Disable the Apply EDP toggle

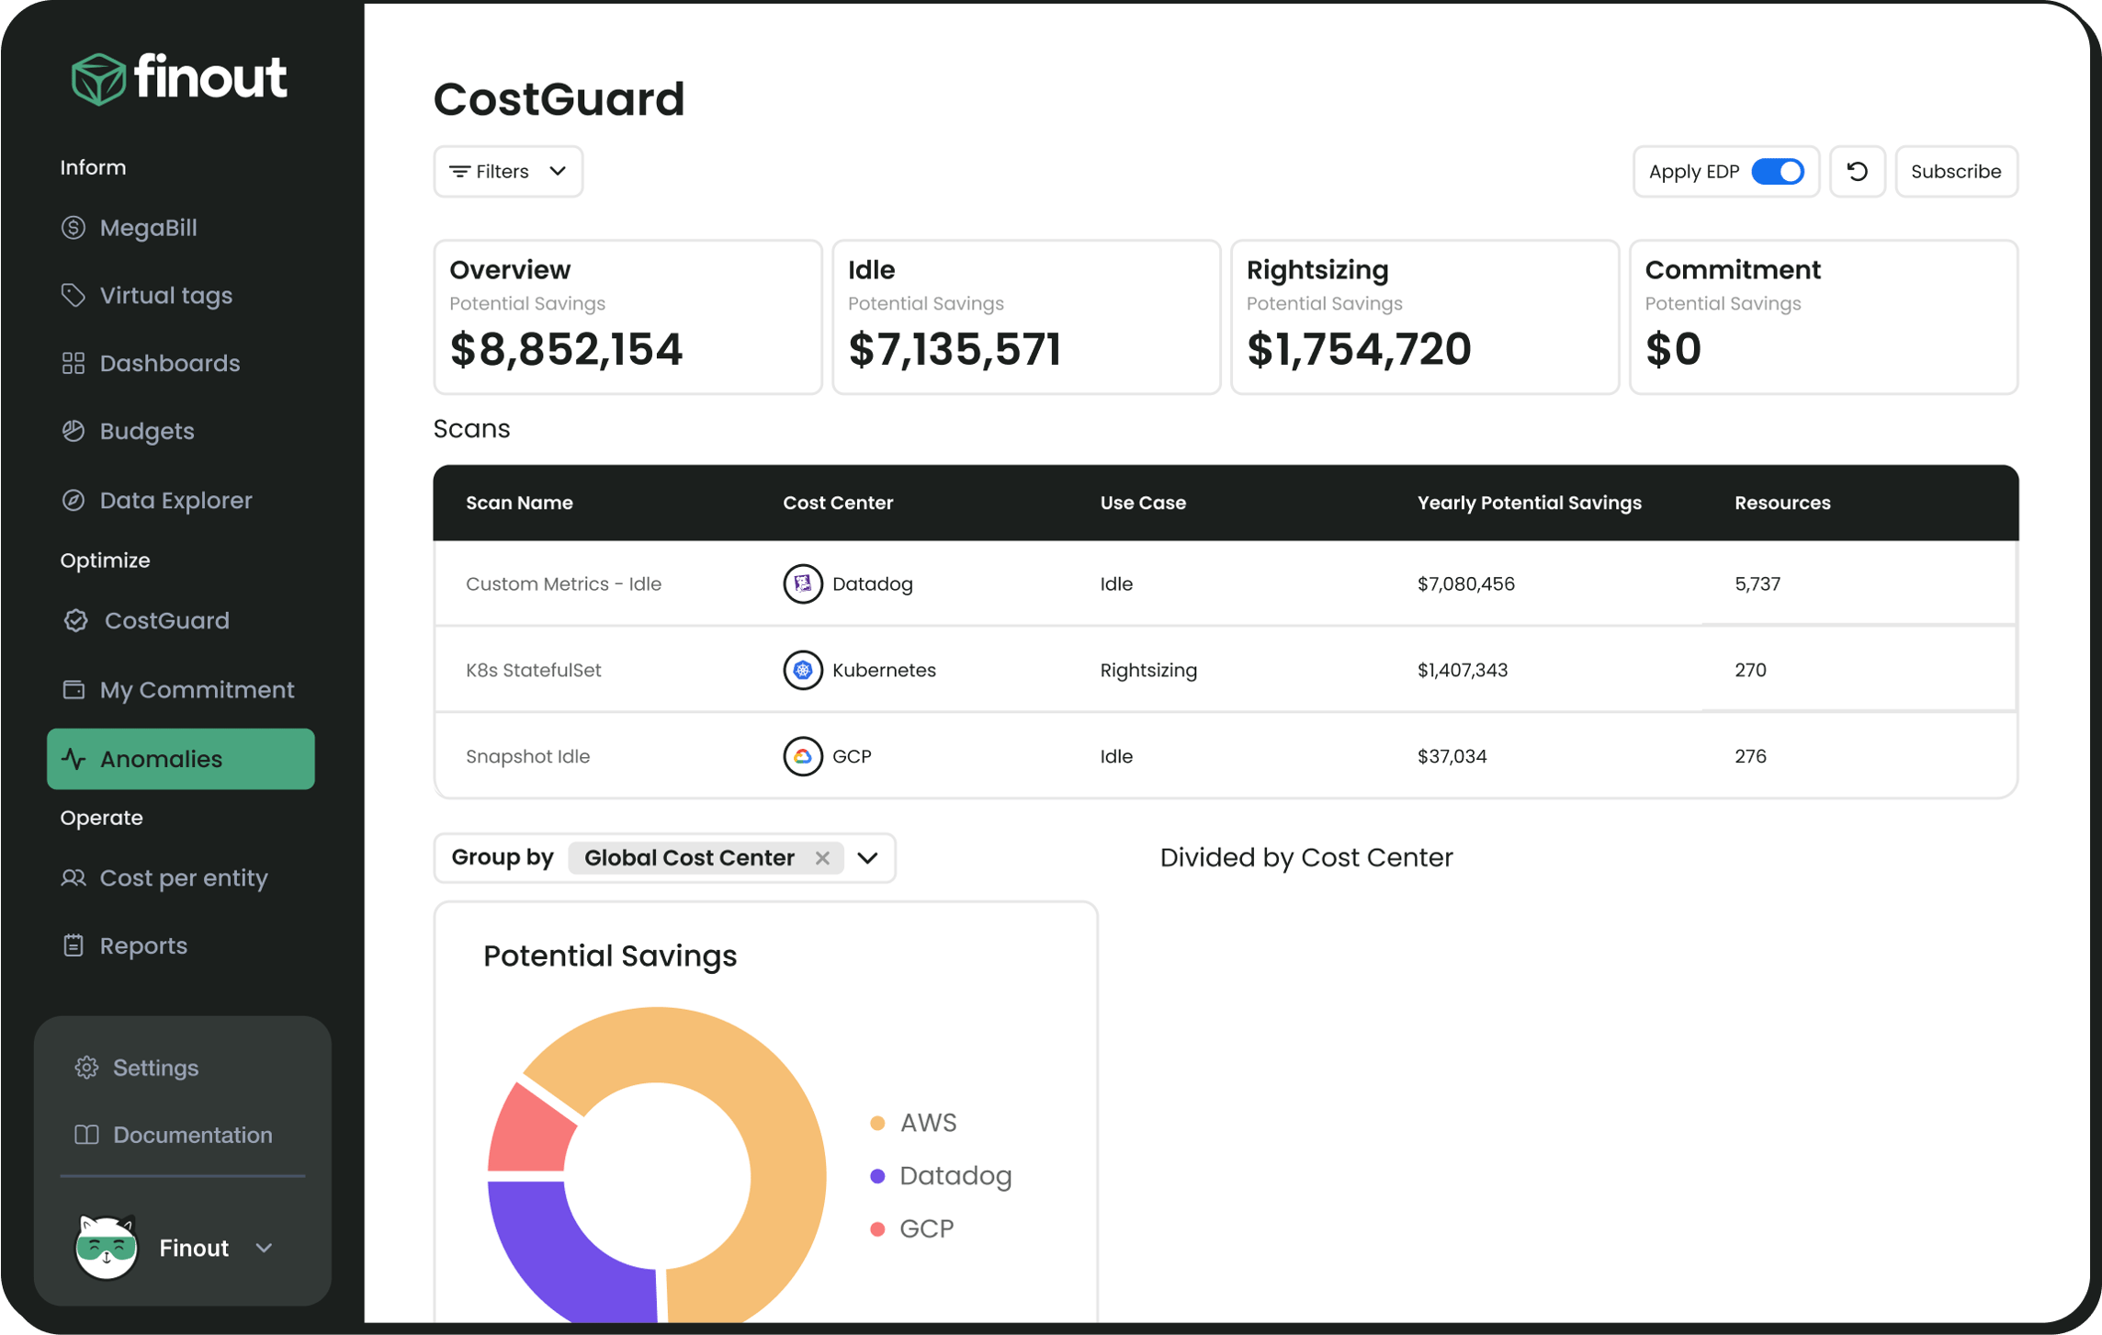[x=1780, y=171]
